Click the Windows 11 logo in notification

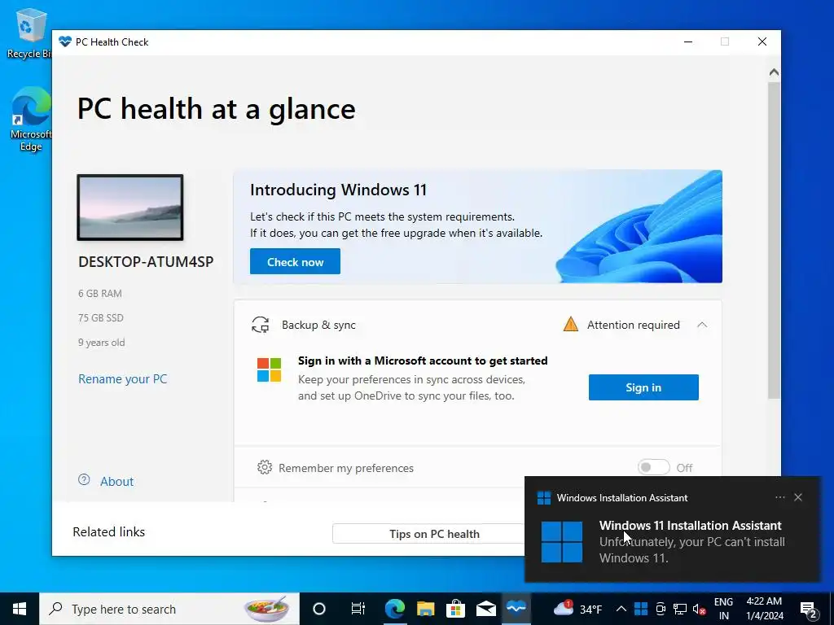(562, 541)
